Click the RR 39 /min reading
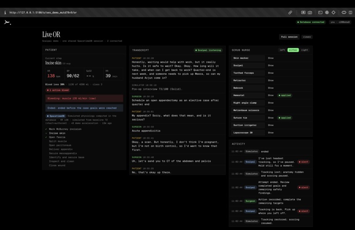Screen dimensions: 355x230 coord(113,74)
